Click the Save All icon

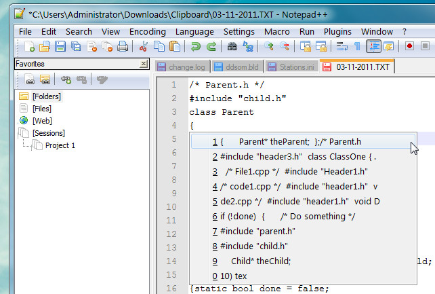(76, 46)
